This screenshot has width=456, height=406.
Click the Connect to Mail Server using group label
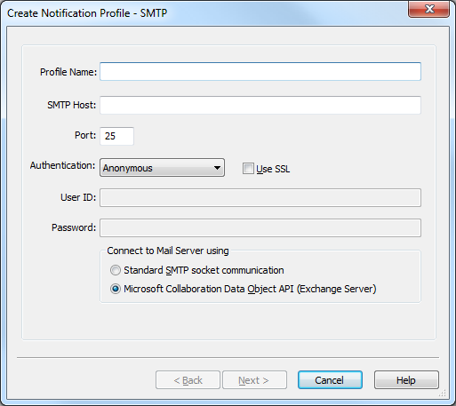click(168, 251)
